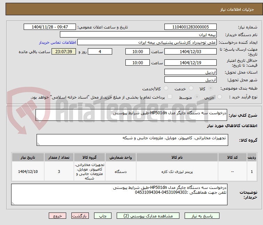The width and height of the screenshot is (263, 225).
Task: Click the شهر محل تحویل field اردبیل
Action: pos(191,80)
